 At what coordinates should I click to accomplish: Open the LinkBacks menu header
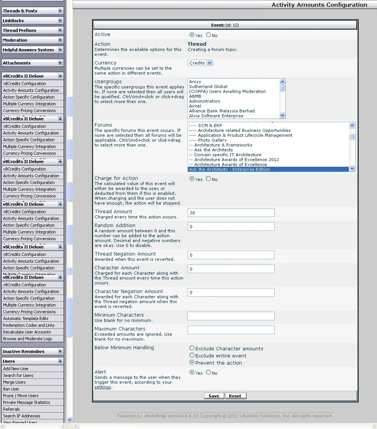pos(33,21)
